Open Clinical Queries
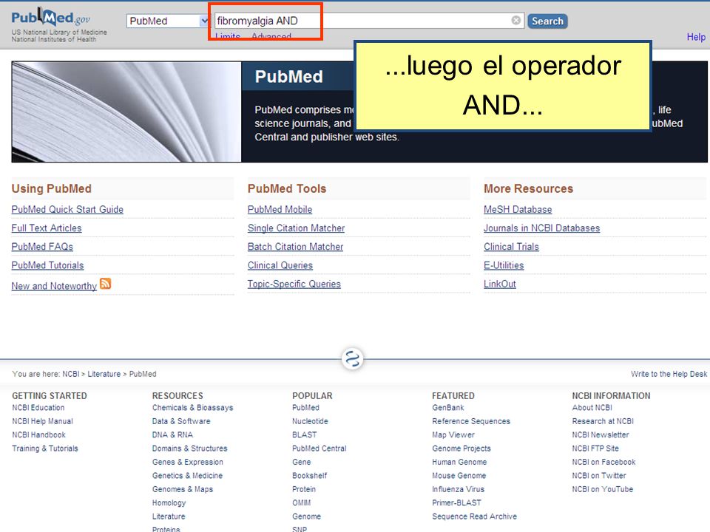 coord(280,265)
